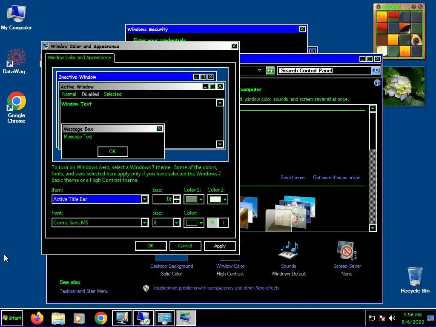Click the Save theme link
The width and height of the screenshot is (436, 327).
click(293, 178)
